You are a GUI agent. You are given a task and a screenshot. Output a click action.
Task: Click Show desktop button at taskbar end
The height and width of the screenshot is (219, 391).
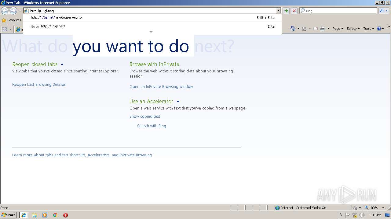(x=388, y=215)
